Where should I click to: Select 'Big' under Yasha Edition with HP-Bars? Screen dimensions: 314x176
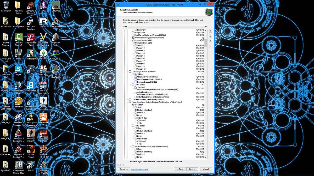(138, 144)
